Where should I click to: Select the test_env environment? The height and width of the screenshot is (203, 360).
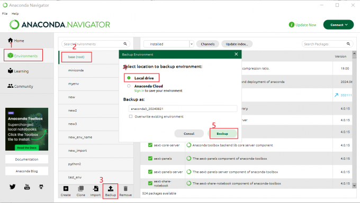[x=96, y=177]
